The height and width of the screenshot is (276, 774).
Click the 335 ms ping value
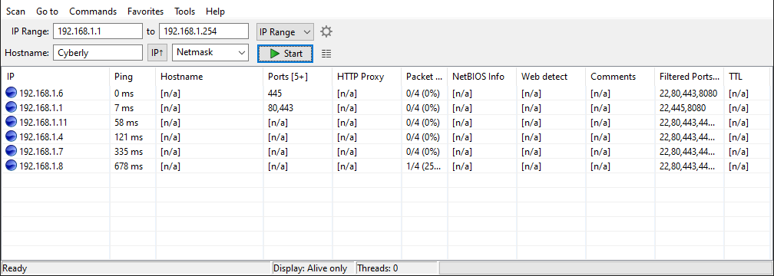(x=128, y=151)
